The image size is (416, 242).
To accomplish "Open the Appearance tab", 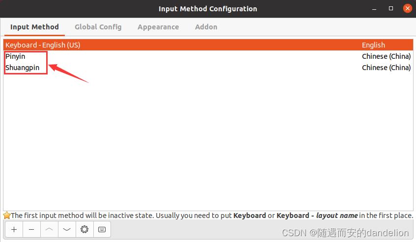I will pos(158,27).
